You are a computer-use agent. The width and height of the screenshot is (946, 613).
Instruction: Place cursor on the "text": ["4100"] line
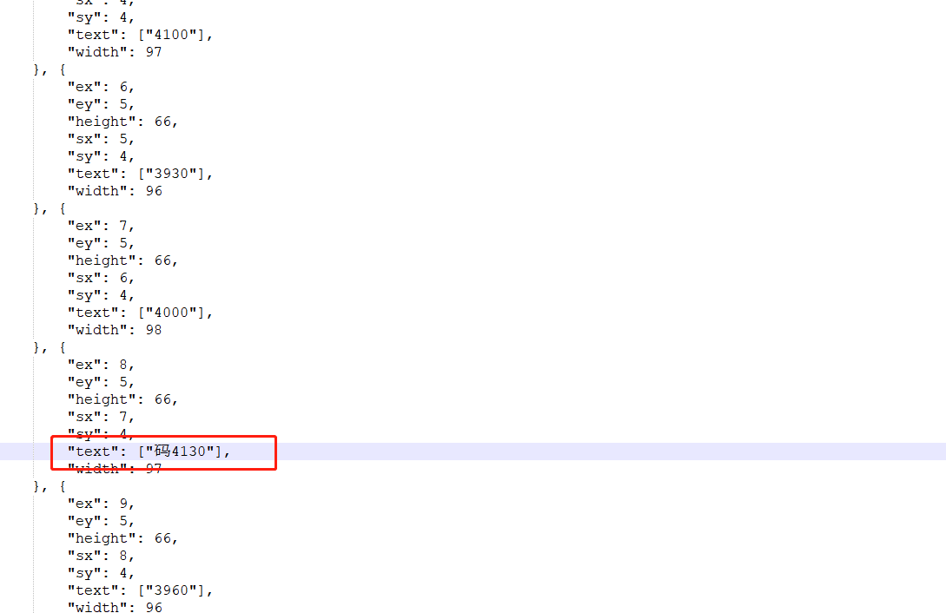[140, 35]
